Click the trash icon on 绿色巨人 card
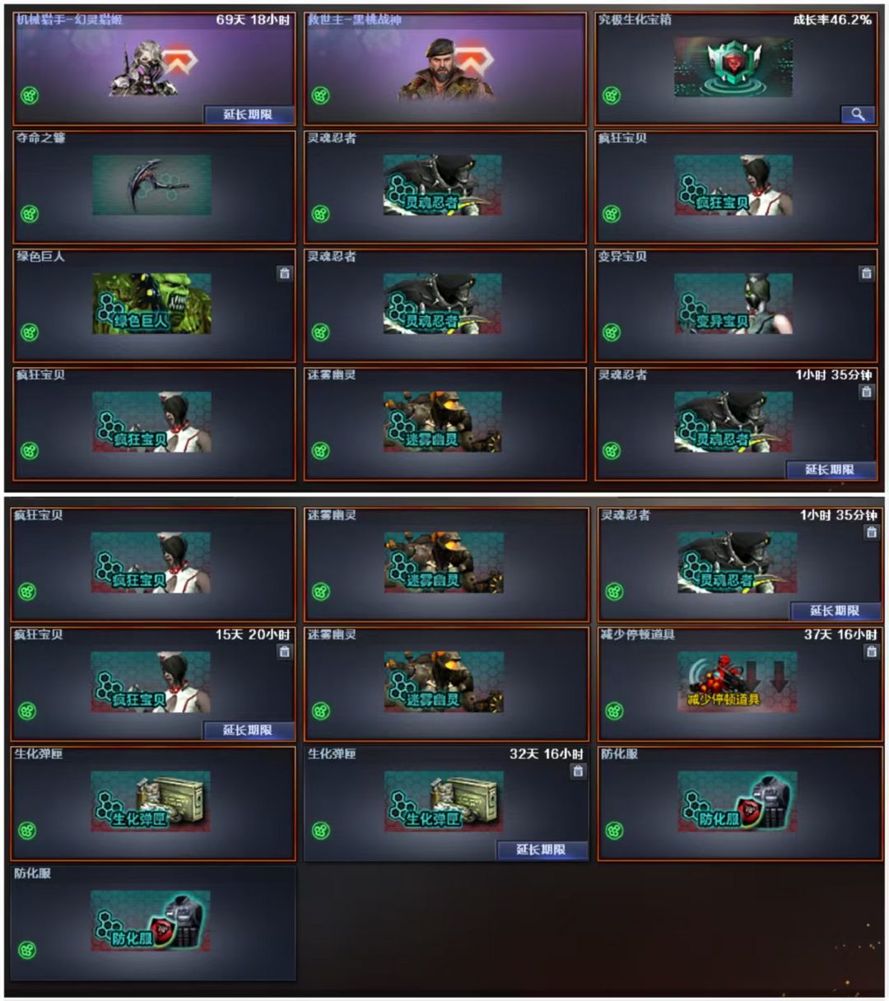The width and height of the screenshot is (889, 1001). point(284,273)
